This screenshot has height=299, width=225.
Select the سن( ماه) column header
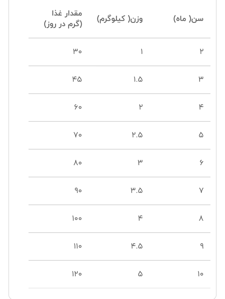[189, 19]
